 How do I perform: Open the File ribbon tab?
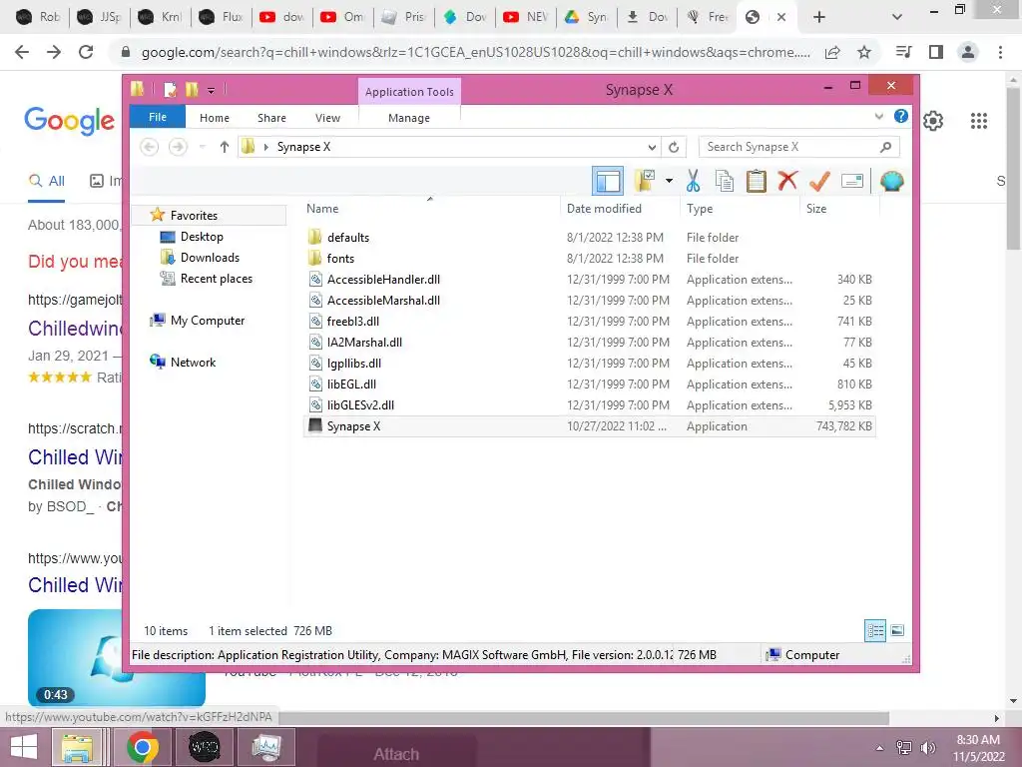click(x=158, y=117)
